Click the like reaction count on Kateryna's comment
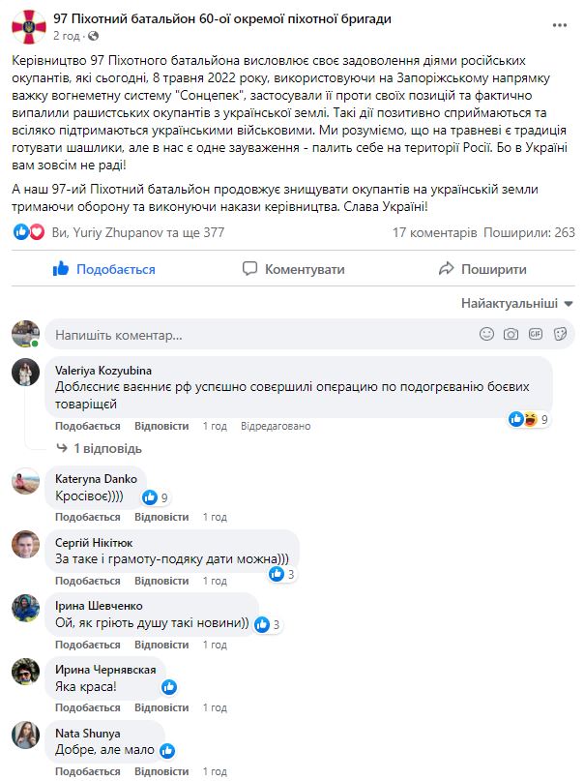 [157, 496]
